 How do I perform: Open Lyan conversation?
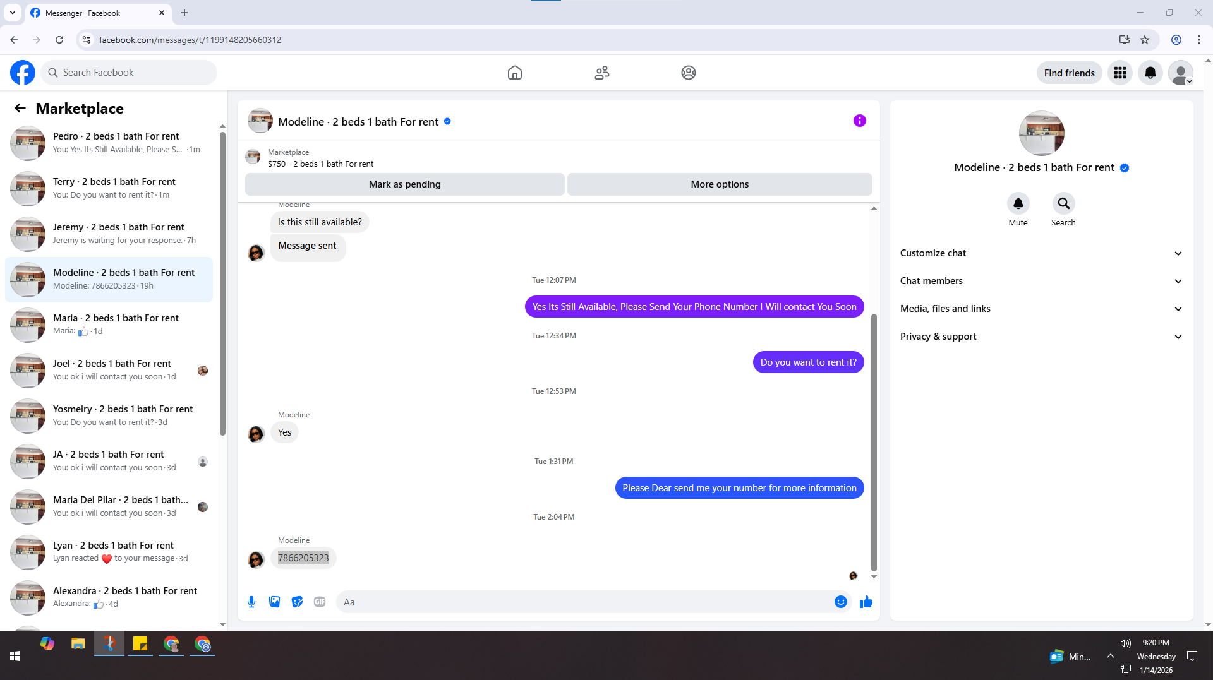[109, 552]
